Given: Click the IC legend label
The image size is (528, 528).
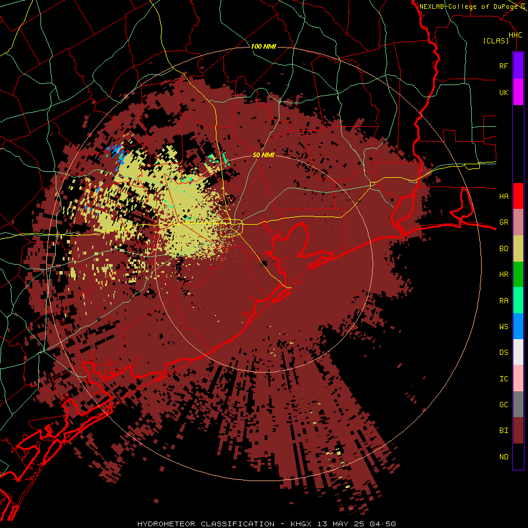Looking at the screenshot, I should (x=503, y=379).
